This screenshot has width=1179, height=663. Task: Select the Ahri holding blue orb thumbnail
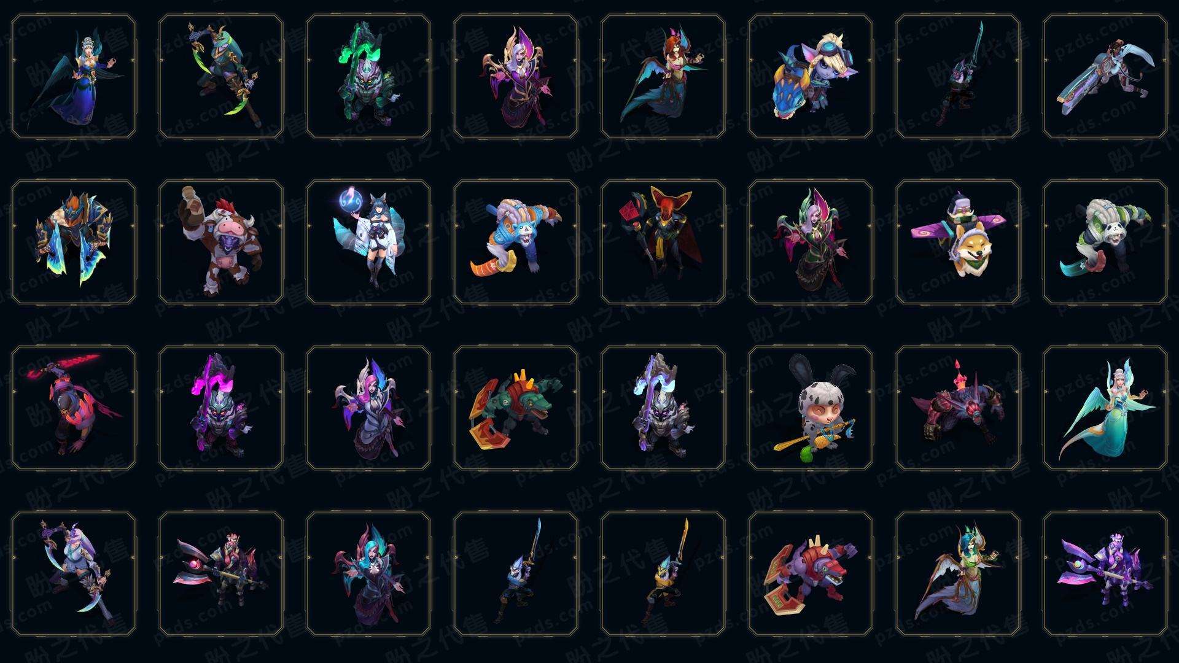point(368,242)
